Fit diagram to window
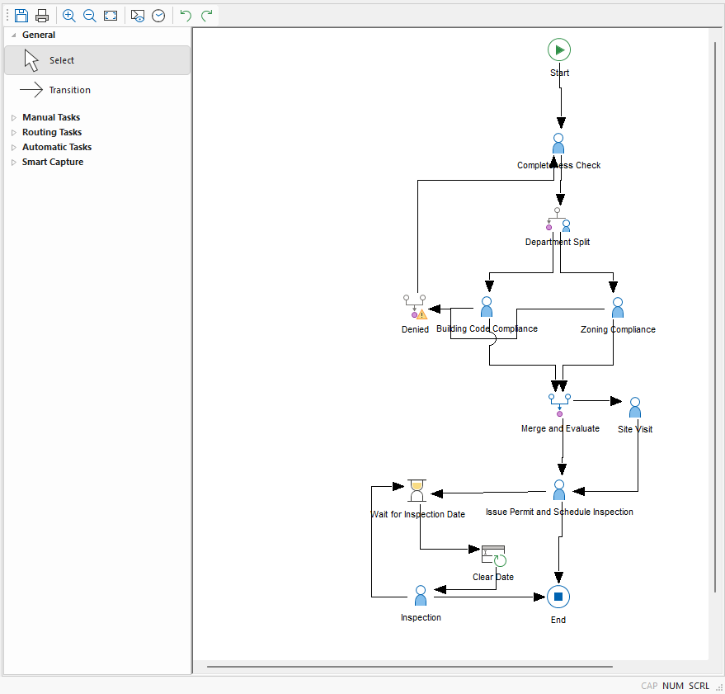725x694 pixels. coord(111,16)
